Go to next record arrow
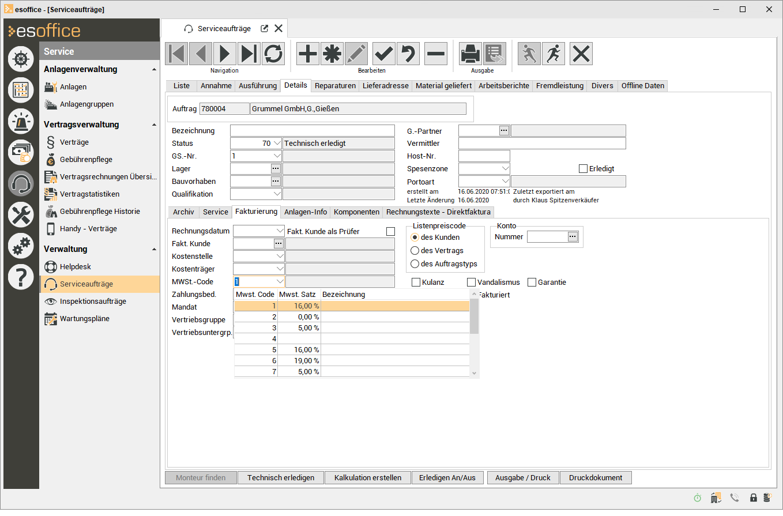The width and height of the screenshot is (783, 516). tap(225, 54)
